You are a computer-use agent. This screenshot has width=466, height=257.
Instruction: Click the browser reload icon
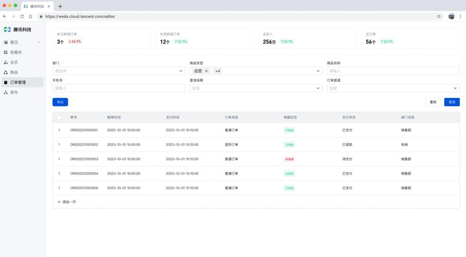tap(22, 16)
